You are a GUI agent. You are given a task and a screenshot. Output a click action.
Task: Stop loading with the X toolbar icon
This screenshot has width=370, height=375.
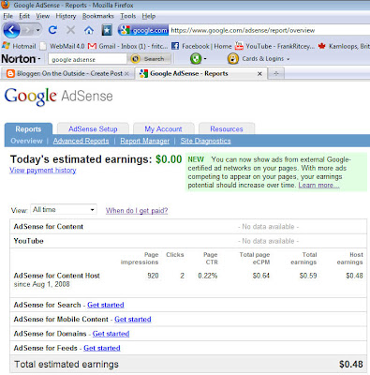coord(71,30)
